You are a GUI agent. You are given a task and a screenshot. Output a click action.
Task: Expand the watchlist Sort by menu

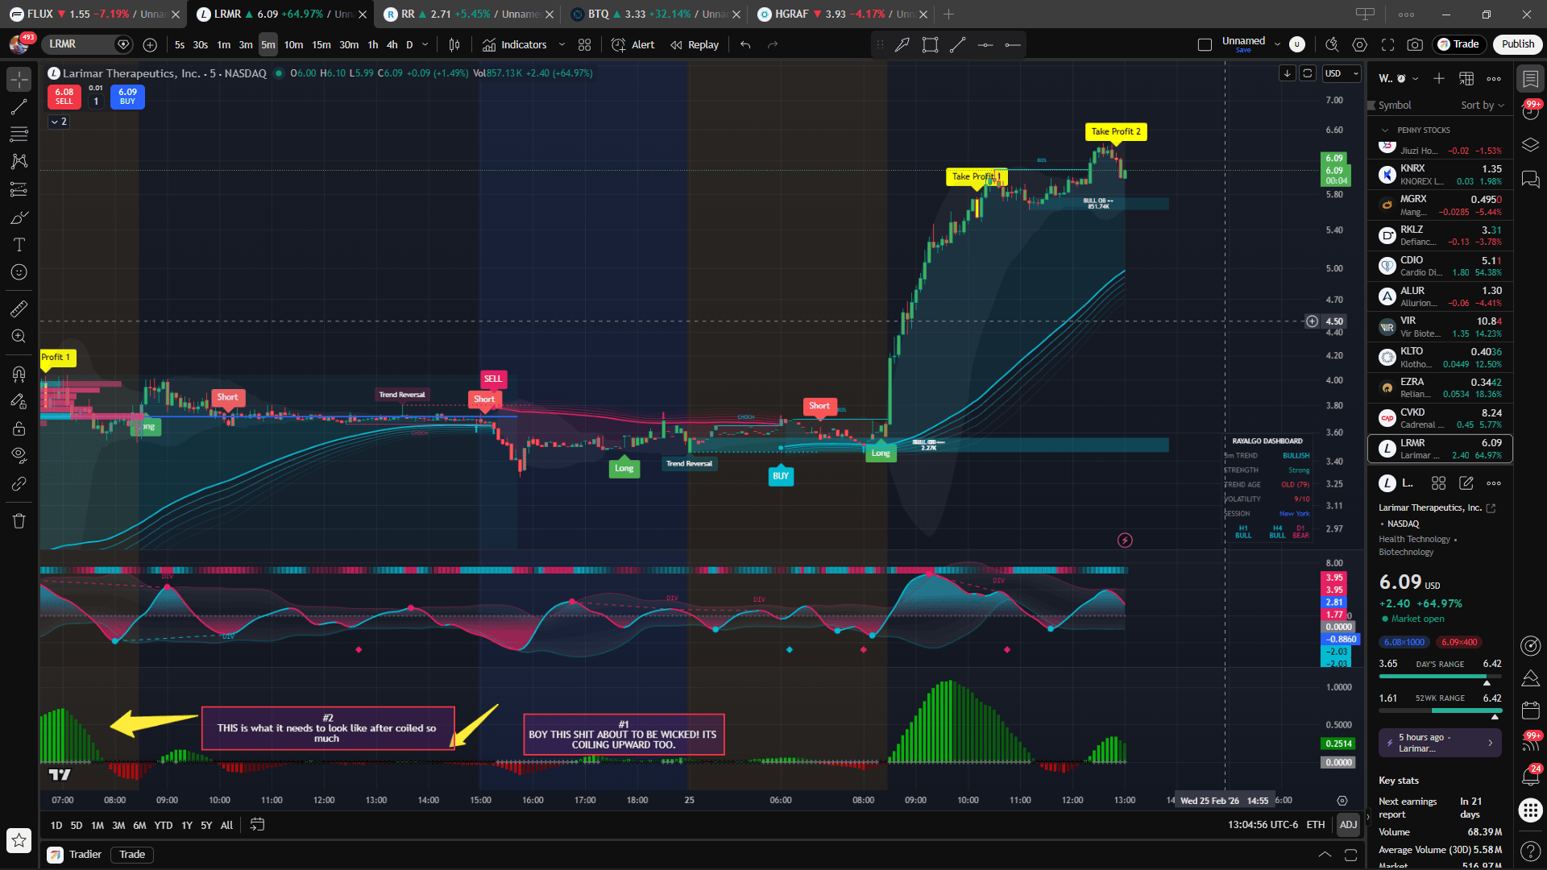pyautogui.click(x=1483, y=106)
